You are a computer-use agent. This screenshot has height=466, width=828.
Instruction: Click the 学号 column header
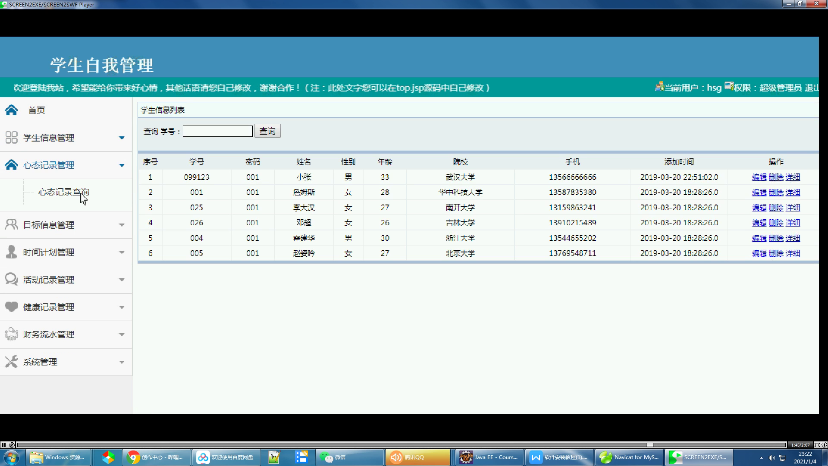(197, 162)
